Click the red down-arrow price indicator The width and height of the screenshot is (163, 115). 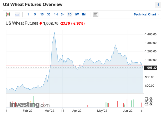pyautogui.click(x=40, y=24)
